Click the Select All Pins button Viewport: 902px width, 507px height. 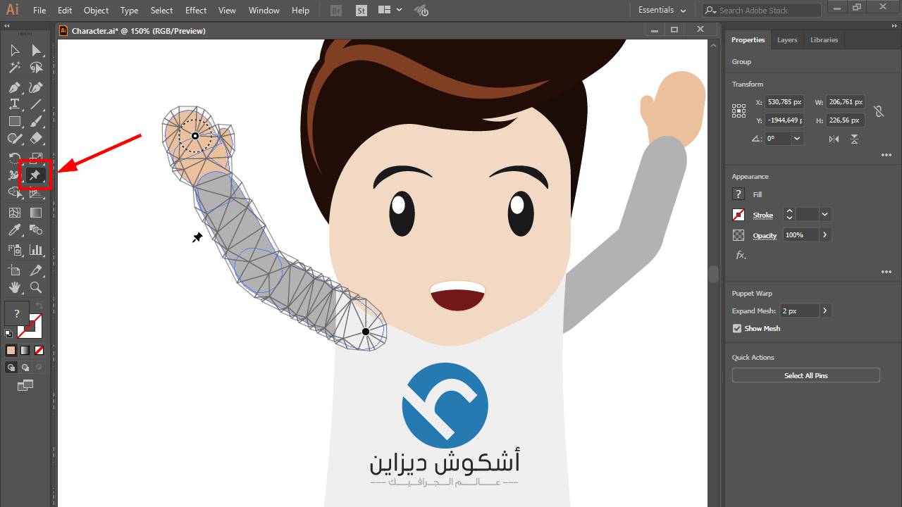point(805,376)
